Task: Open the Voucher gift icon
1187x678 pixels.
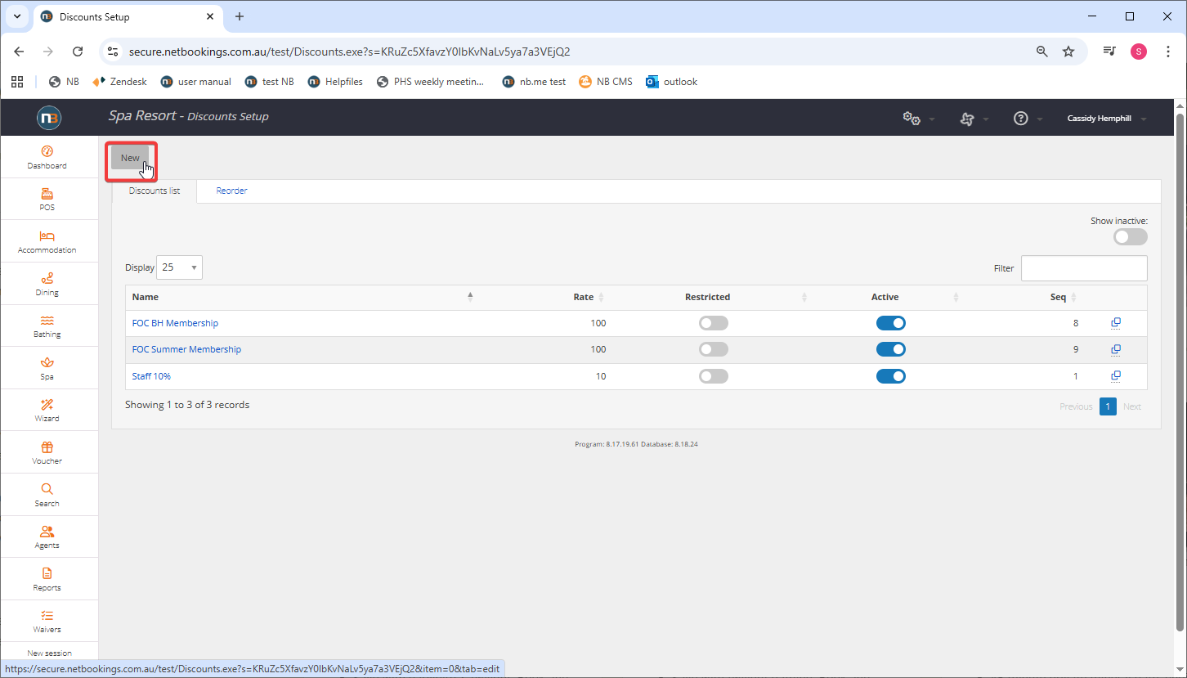Action: [47, 447]
